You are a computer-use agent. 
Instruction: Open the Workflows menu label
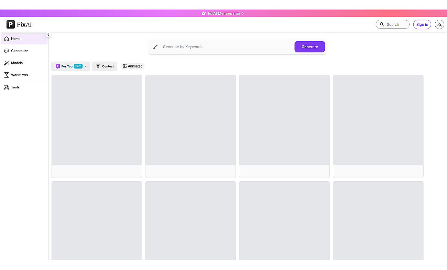click(19, 75)
